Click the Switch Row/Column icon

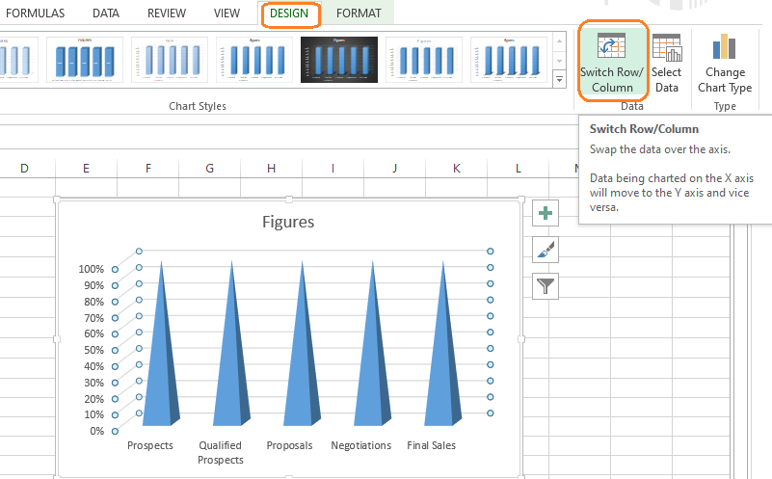(x=612, y=48)
